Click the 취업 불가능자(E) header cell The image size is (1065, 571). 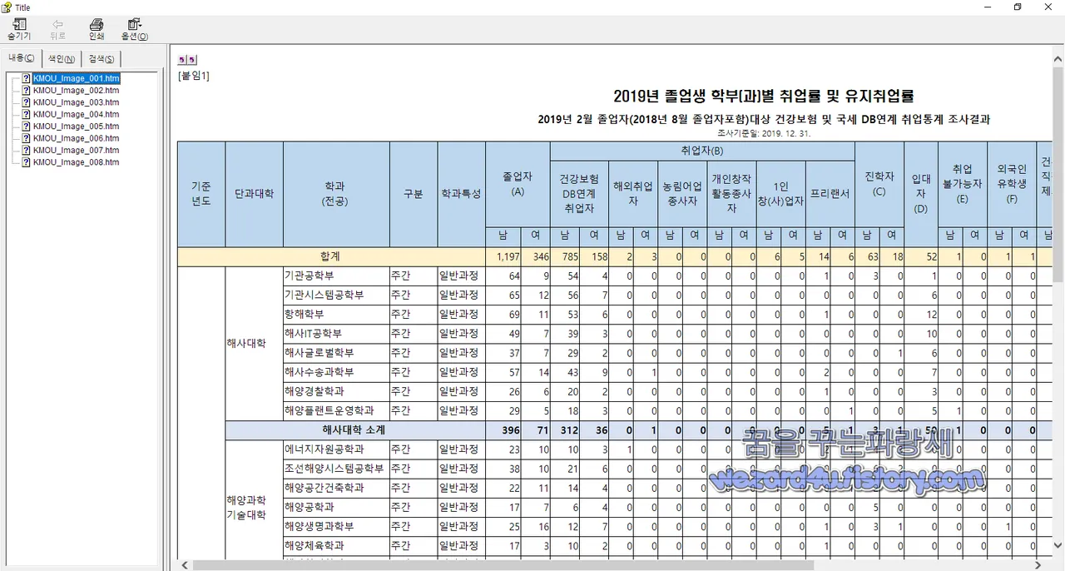tap(962, 183)
